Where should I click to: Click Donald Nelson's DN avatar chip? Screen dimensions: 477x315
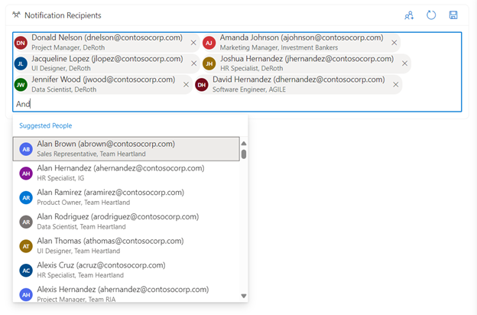[x=21, y=43]
